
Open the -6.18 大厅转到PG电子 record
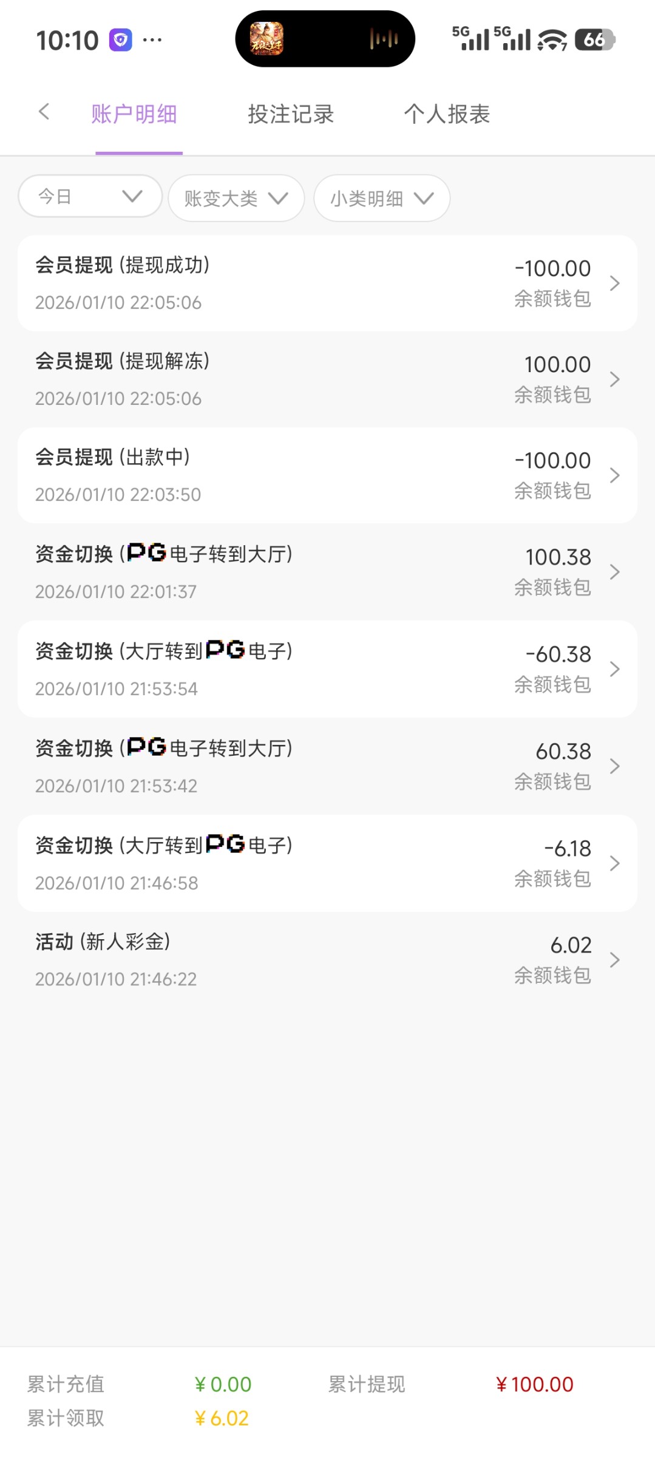pyautogui.click(x=327, y=863)
